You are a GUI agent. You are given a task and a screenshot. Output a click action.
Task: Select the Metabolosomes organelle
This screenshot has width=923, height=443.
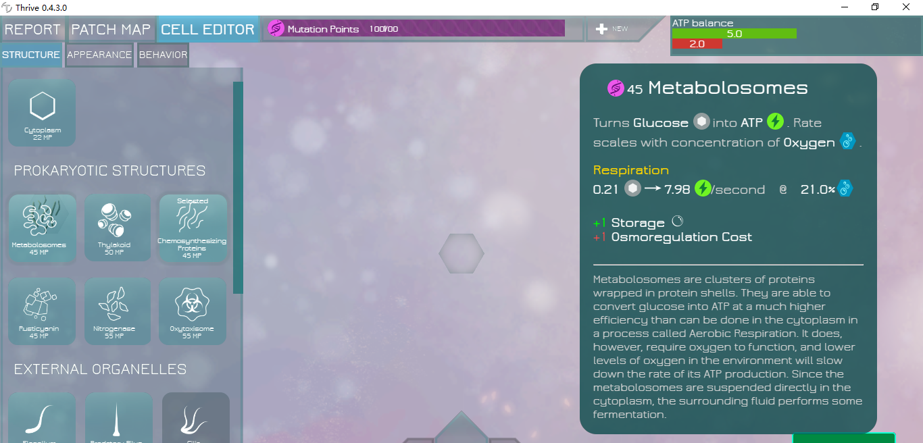(x=42, y=228)
